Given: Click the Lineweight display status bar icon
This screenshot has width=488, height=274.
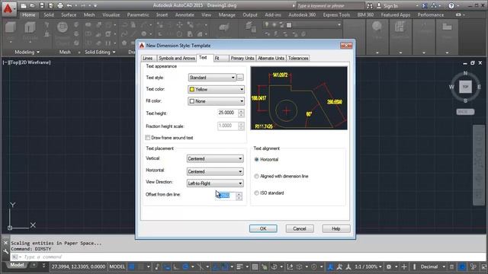Looking at the screenshot, I should tap(239, 266).
